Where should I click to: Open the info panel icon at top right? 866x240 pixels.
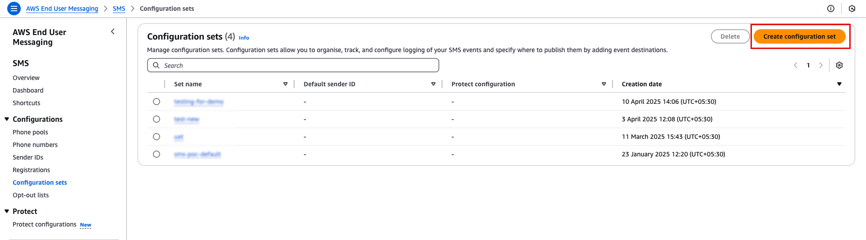831,9
